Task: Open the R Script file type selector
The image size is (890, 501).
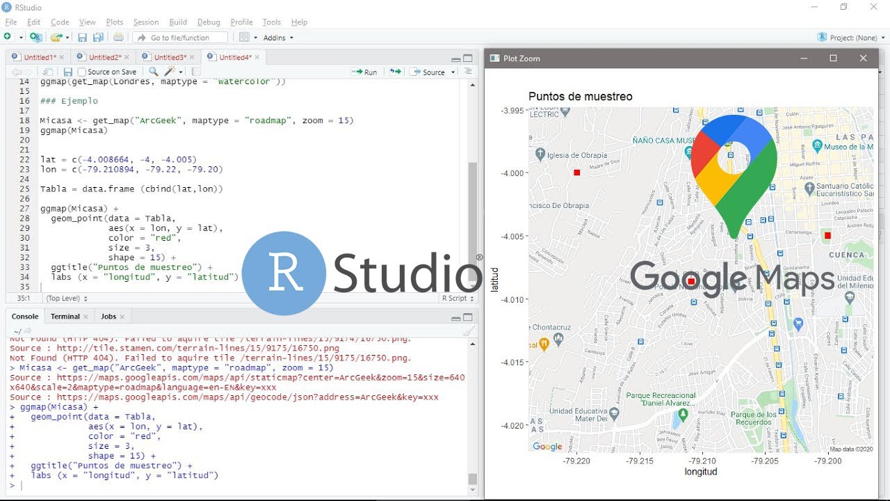Action: [x=458, y=298]
